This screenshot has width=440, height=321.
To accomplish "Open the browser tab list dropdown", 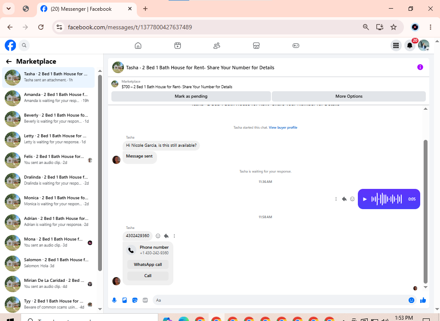I will (9, 9).
